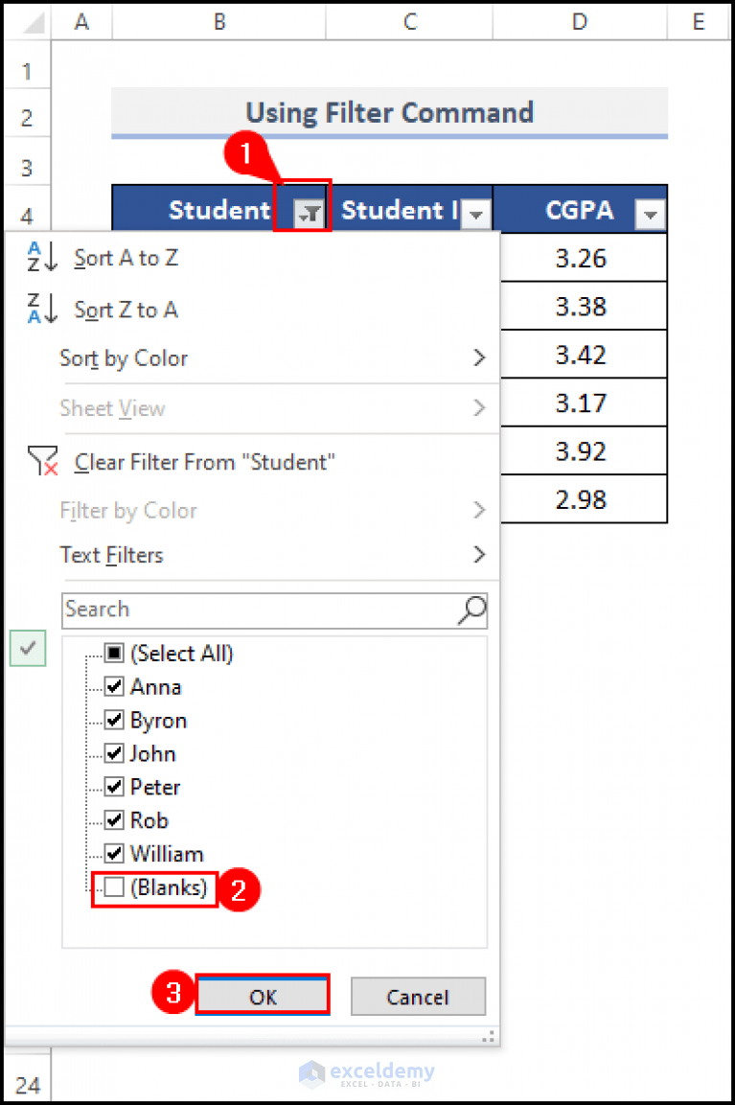
Task: Click the Clear Filter funnel icon
Action: click(42, 461)
